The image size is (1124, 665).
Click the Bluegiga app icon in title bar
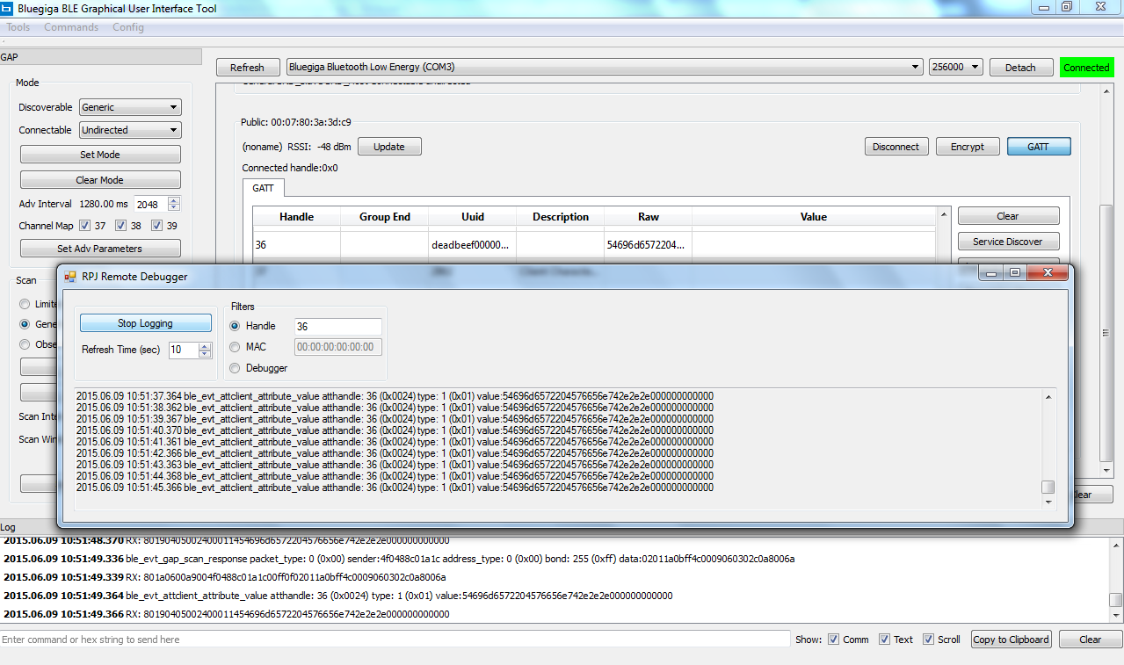click(6, 8)
